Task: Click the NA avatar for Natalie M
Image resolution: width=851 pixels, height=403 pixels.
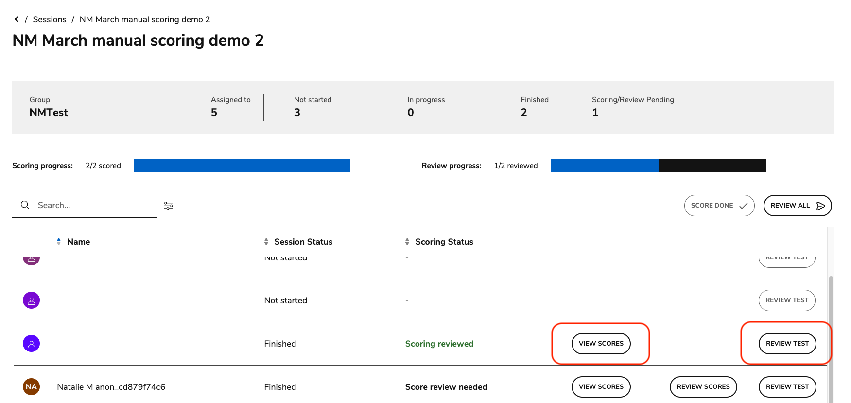Action: tap(31, 387)
